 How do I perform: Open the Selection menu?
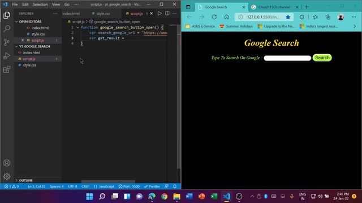tap(40, 5)
